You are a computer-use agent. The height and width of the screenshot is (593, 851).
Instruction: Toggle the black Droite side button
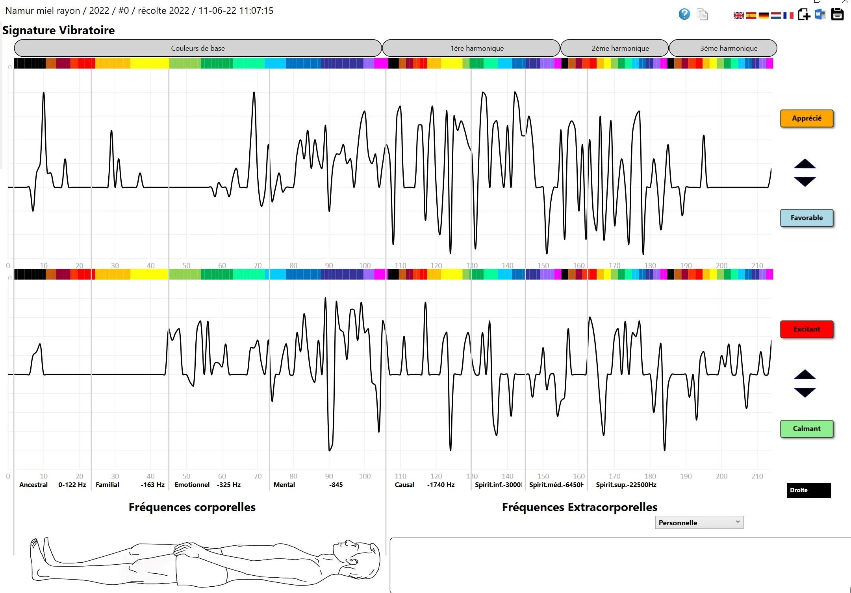pyautogui.click(x=809, y=490)
